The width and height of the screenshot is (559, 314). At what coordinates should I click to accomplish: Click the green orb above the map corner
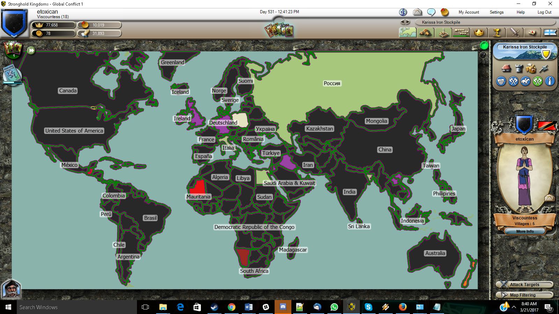[484, 45]
